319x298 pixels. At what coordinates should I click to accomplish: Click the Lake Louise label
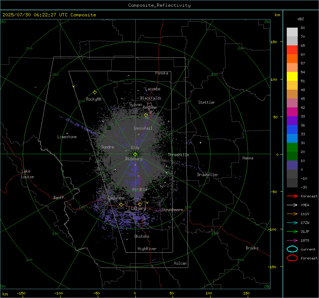tap(27, 174)
